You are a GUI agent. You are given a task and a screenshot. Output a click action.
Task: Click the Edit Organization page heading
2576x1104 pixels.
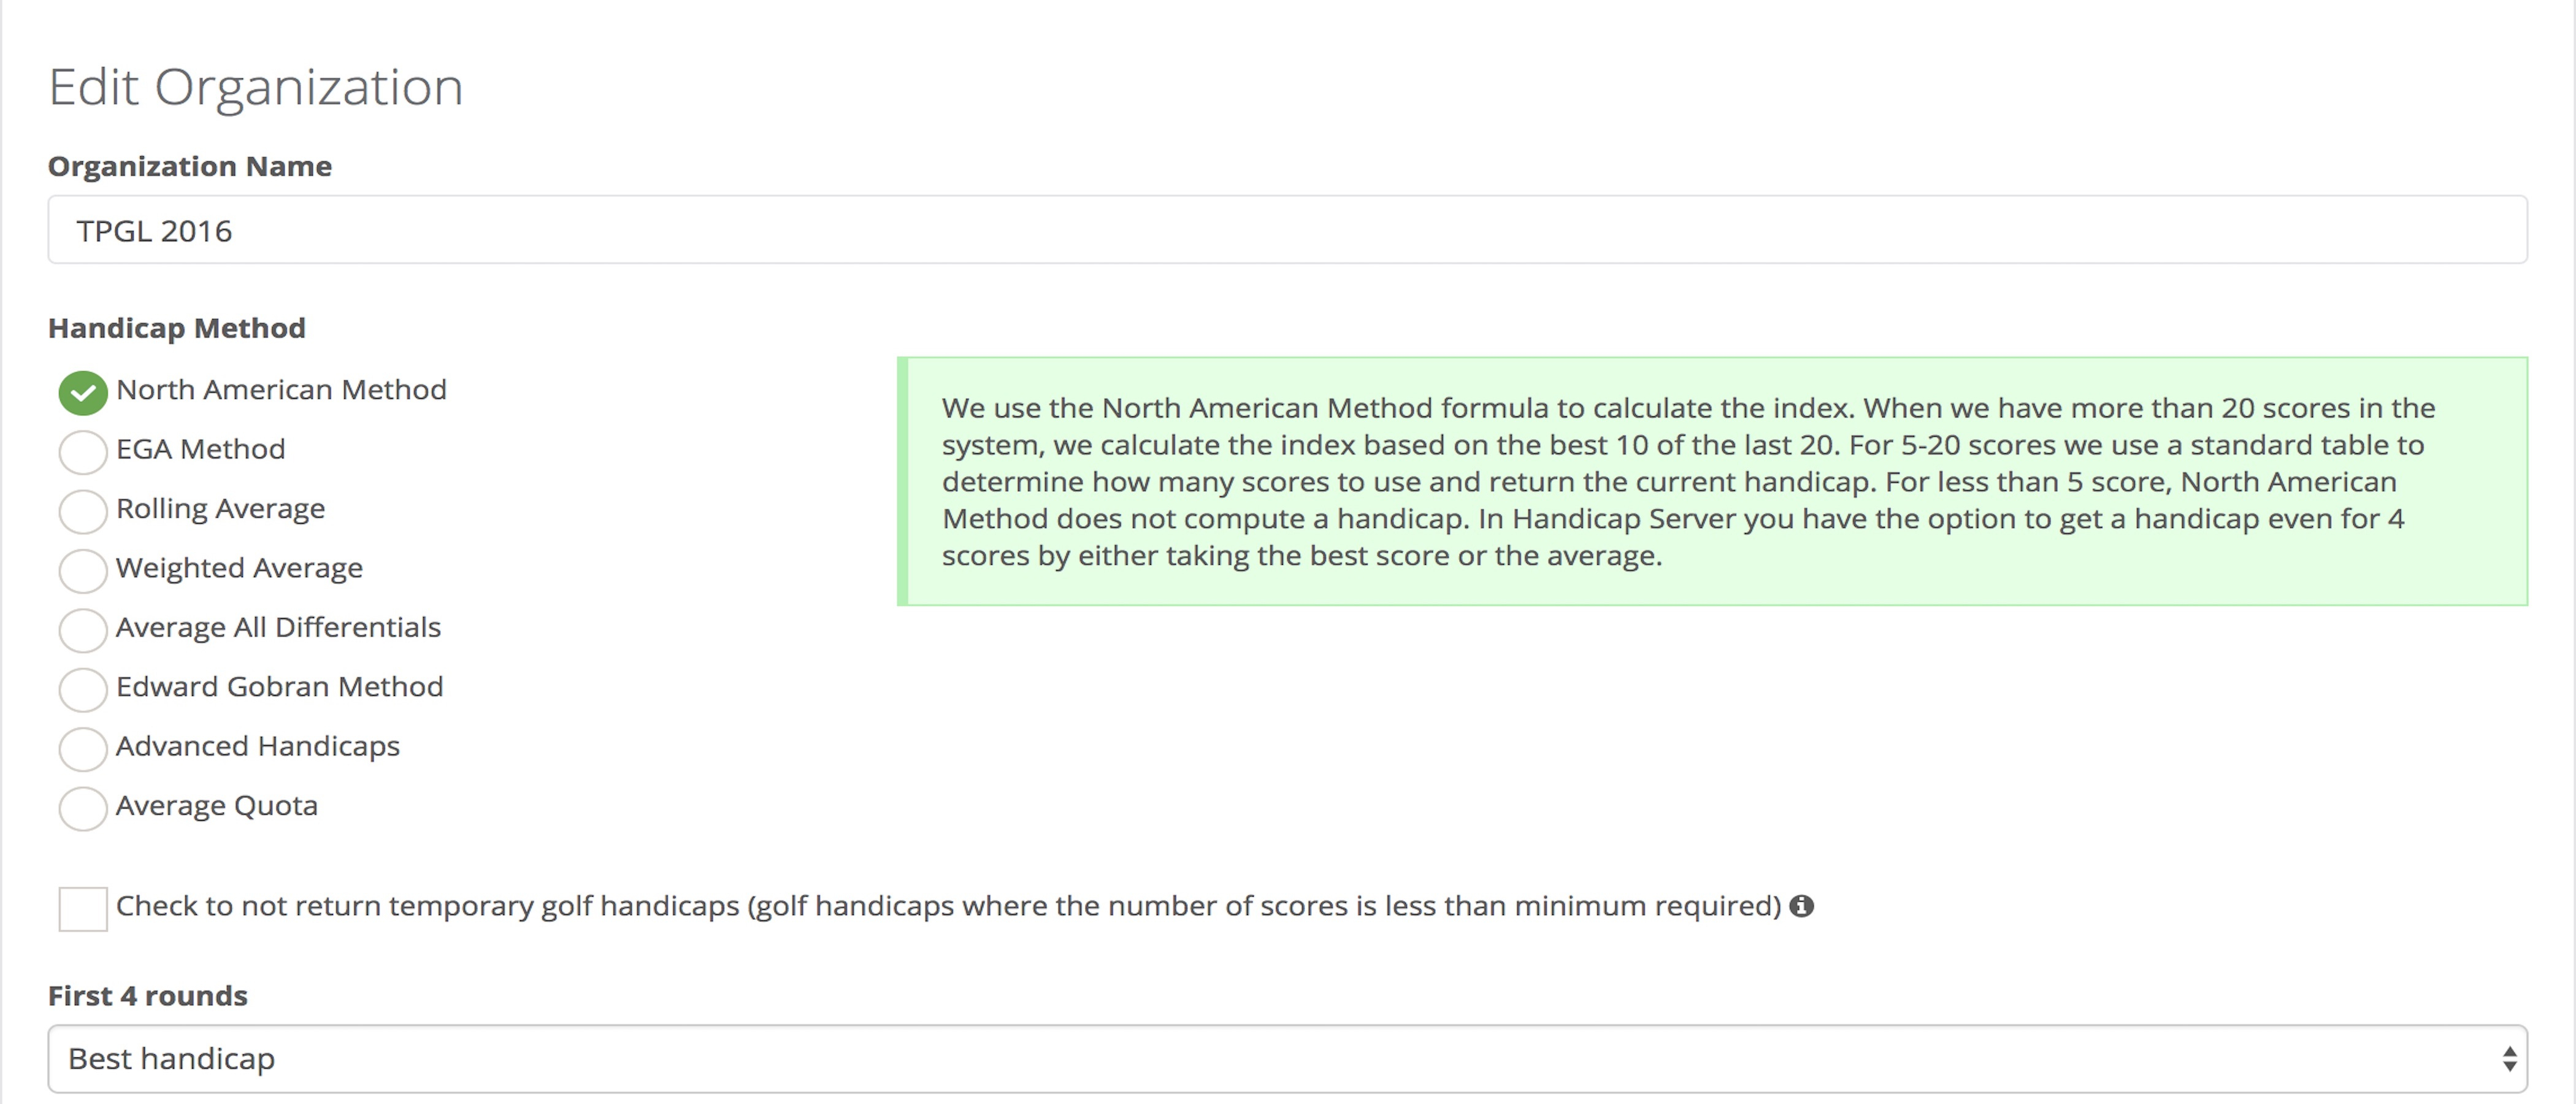pos(256,88)
